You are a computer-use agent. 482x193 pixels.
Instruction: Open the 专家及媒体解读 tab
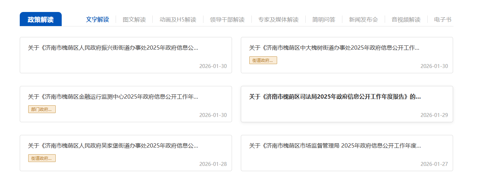(278, 19)
